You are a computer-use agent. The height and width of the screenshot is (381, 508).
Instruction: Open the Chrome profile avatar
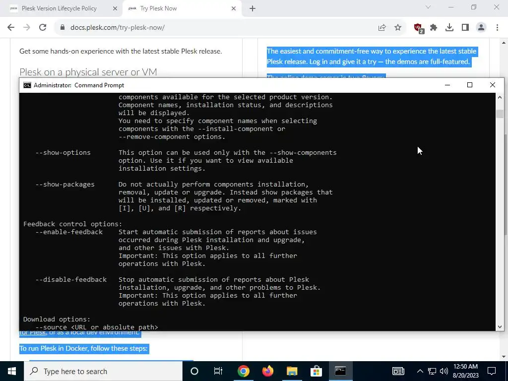(481, 28)
